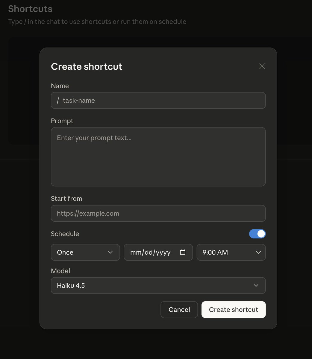Close the Create shortcut dialog with X
Viewport: 312px width, 359px height.
(x=262, y=66)
